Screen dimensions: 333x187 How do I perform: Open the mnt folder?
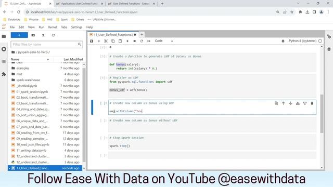45,74
